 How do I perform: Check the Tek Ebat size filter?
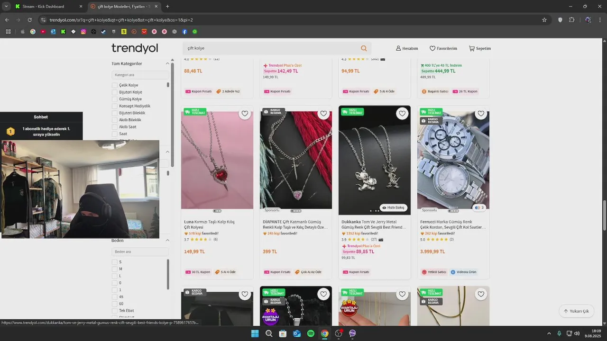(114, 311)
